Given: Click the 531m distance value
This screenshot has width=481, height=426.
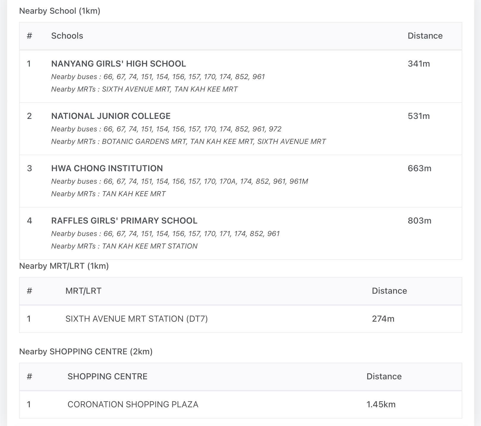Looking at the screenshot, I should click(x=419, y=116).
